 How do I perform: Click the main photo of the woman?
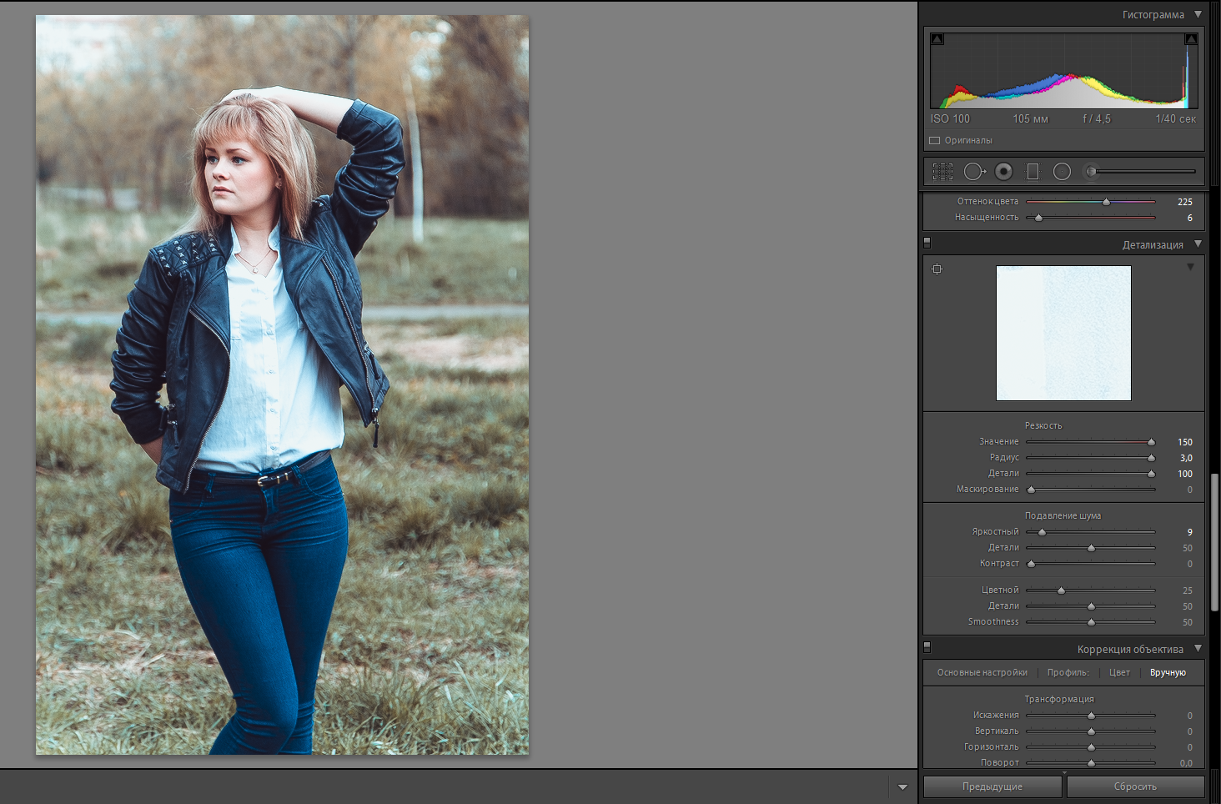[282, 384]
